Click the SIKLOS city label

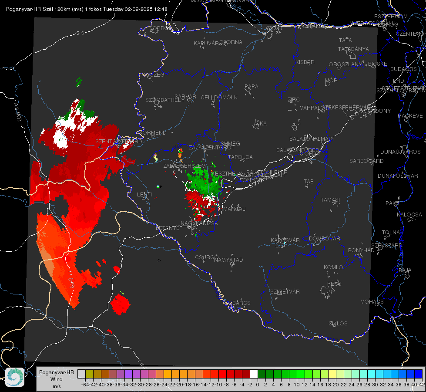tap(338, 324)
